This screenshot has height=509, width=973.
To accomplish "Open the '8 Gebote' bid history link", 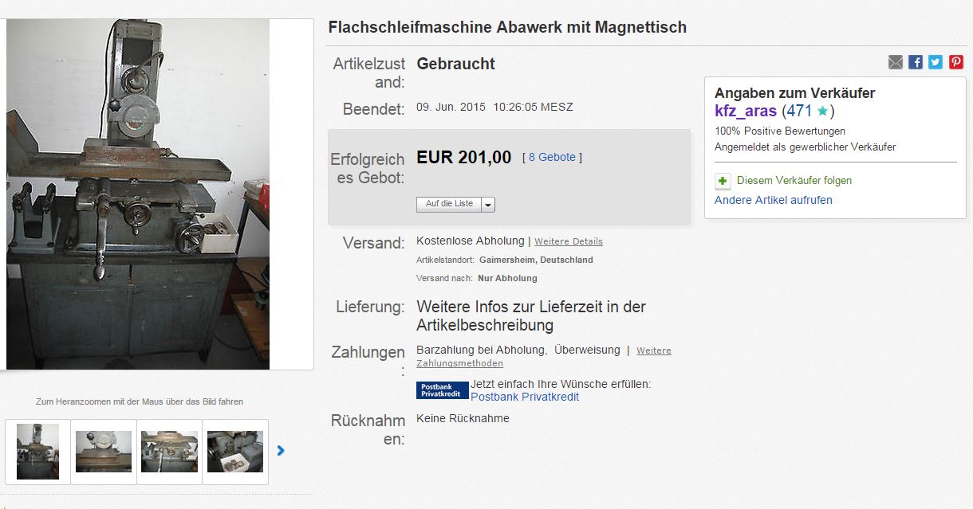I will 552,158.
